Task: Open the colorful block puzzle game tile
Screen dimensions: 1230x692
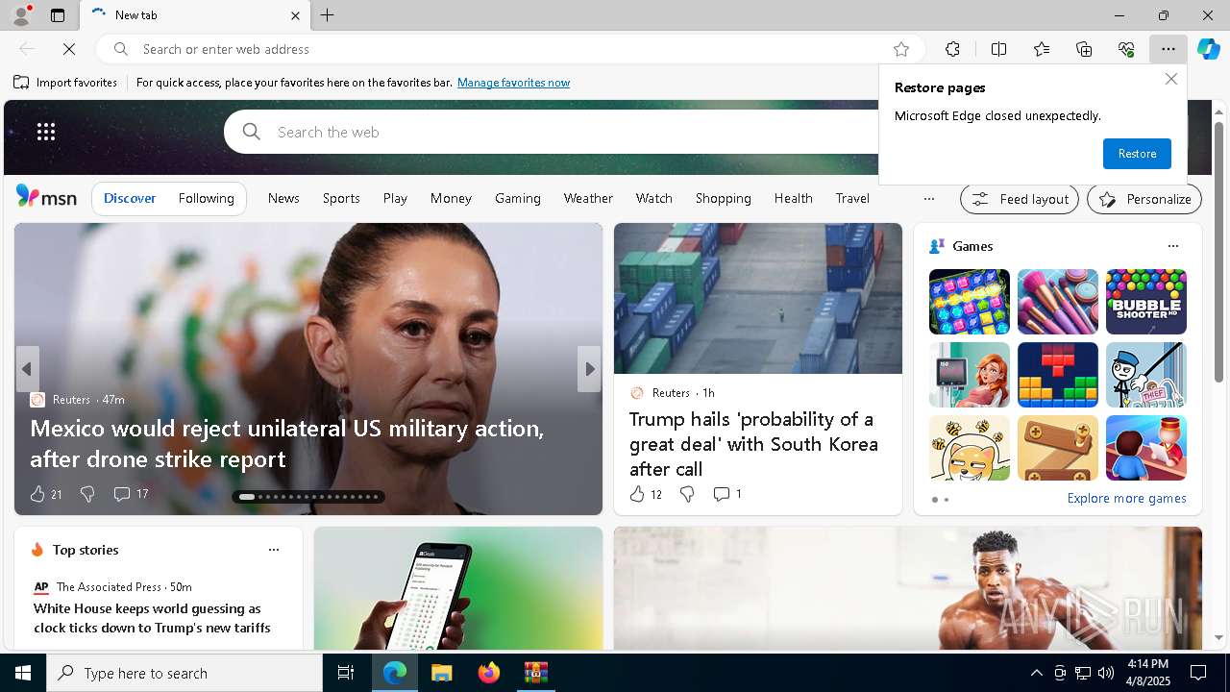Action: click(x=1058, y=375)
